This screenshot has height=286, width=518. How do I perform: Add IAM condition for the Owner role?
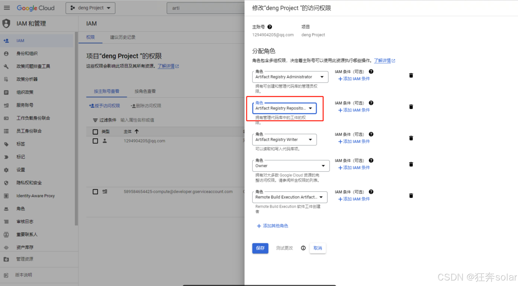[354, 168]
